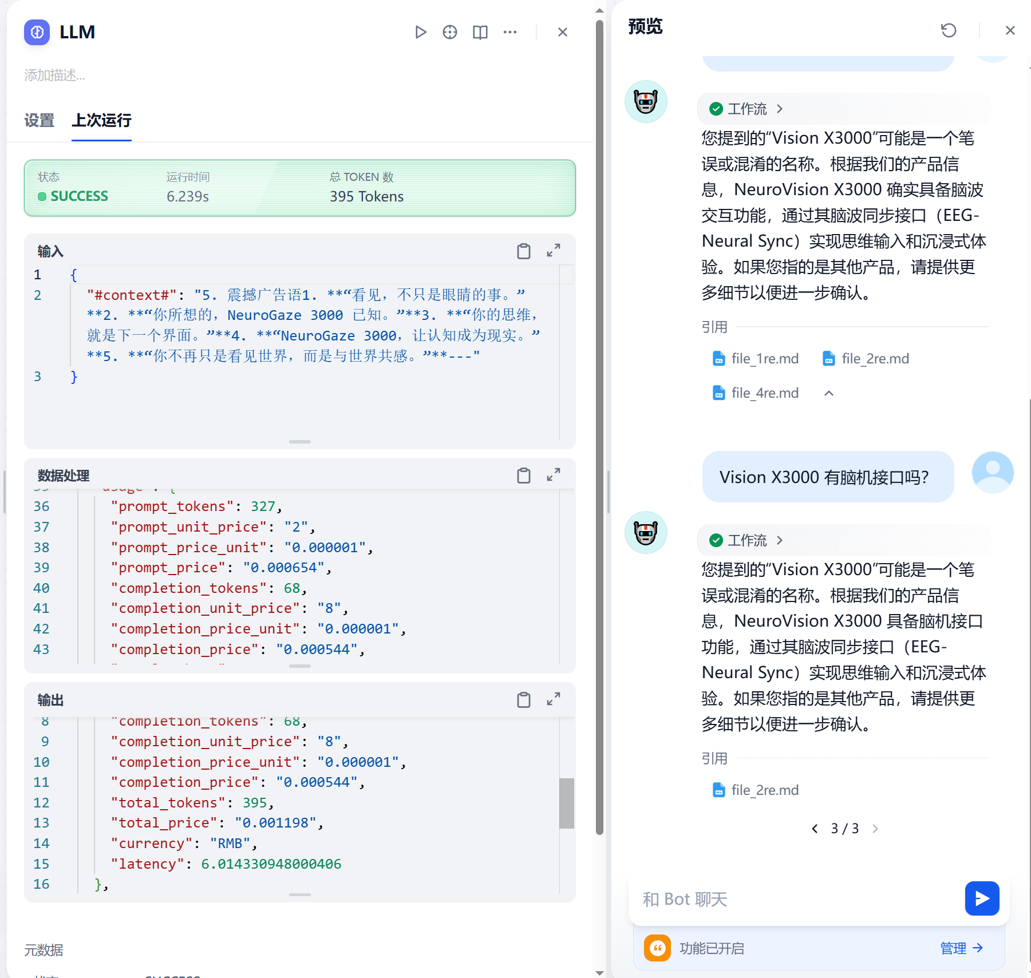Click the Vision X3000 有脑机接口吗 user message

828,477
